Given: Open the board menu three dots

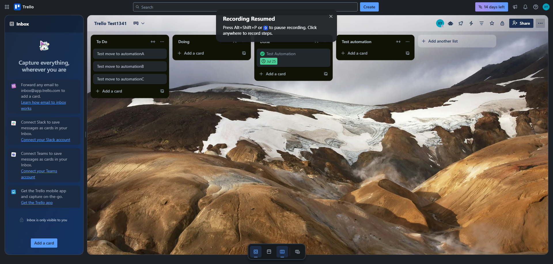Looking at the screenshot, I should coord(540,23).
